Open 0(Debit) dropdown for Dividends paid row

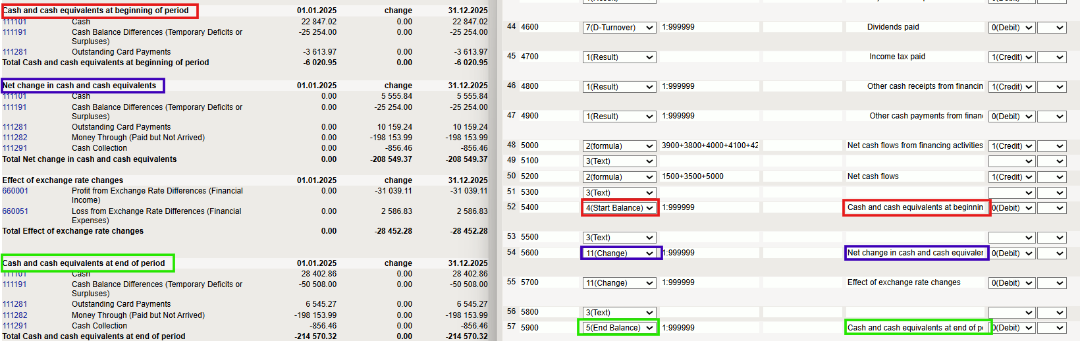point(1012,28)
